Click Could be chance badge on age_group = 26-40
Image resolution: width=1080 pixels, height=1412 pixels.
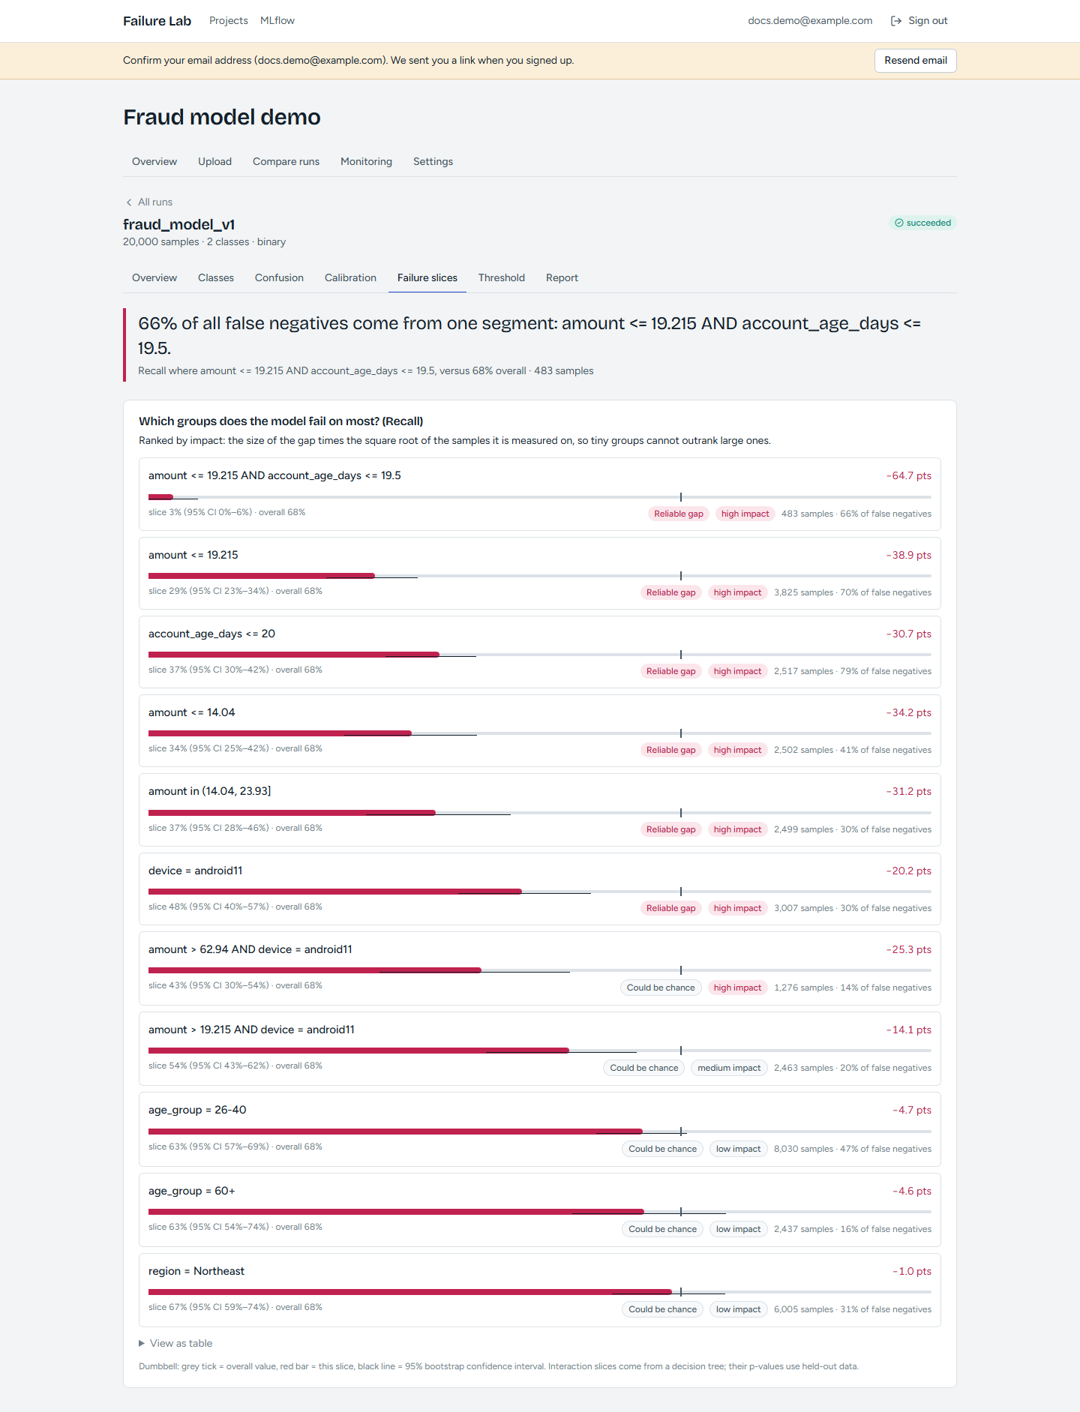click(662, 1150)
